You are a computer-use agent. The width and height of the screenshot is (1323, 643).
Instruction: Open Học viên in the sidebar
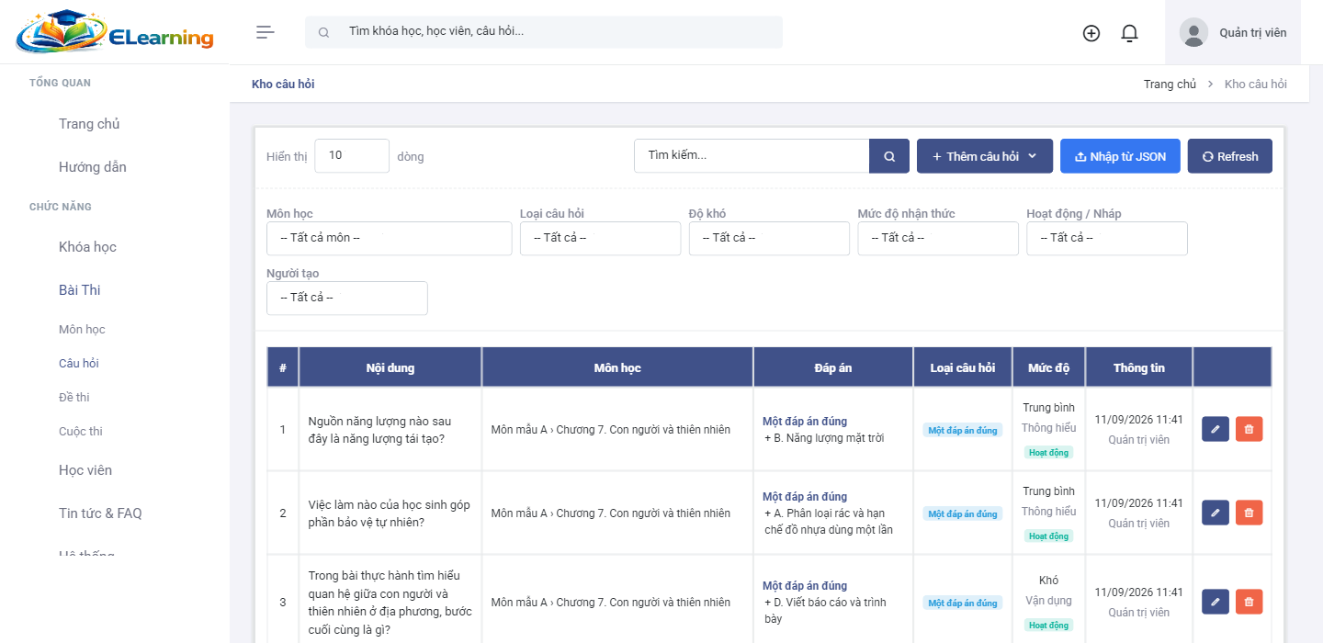tap(85, 470)
